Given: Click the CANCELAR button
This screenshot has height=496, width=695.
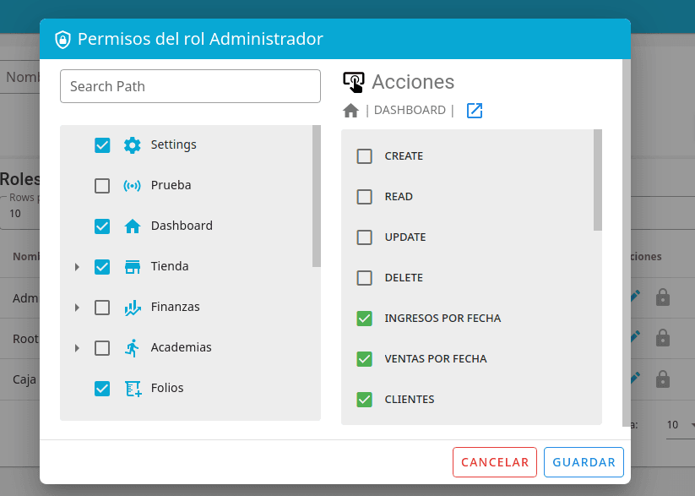Looking at the screenshot, I should 495,462.
